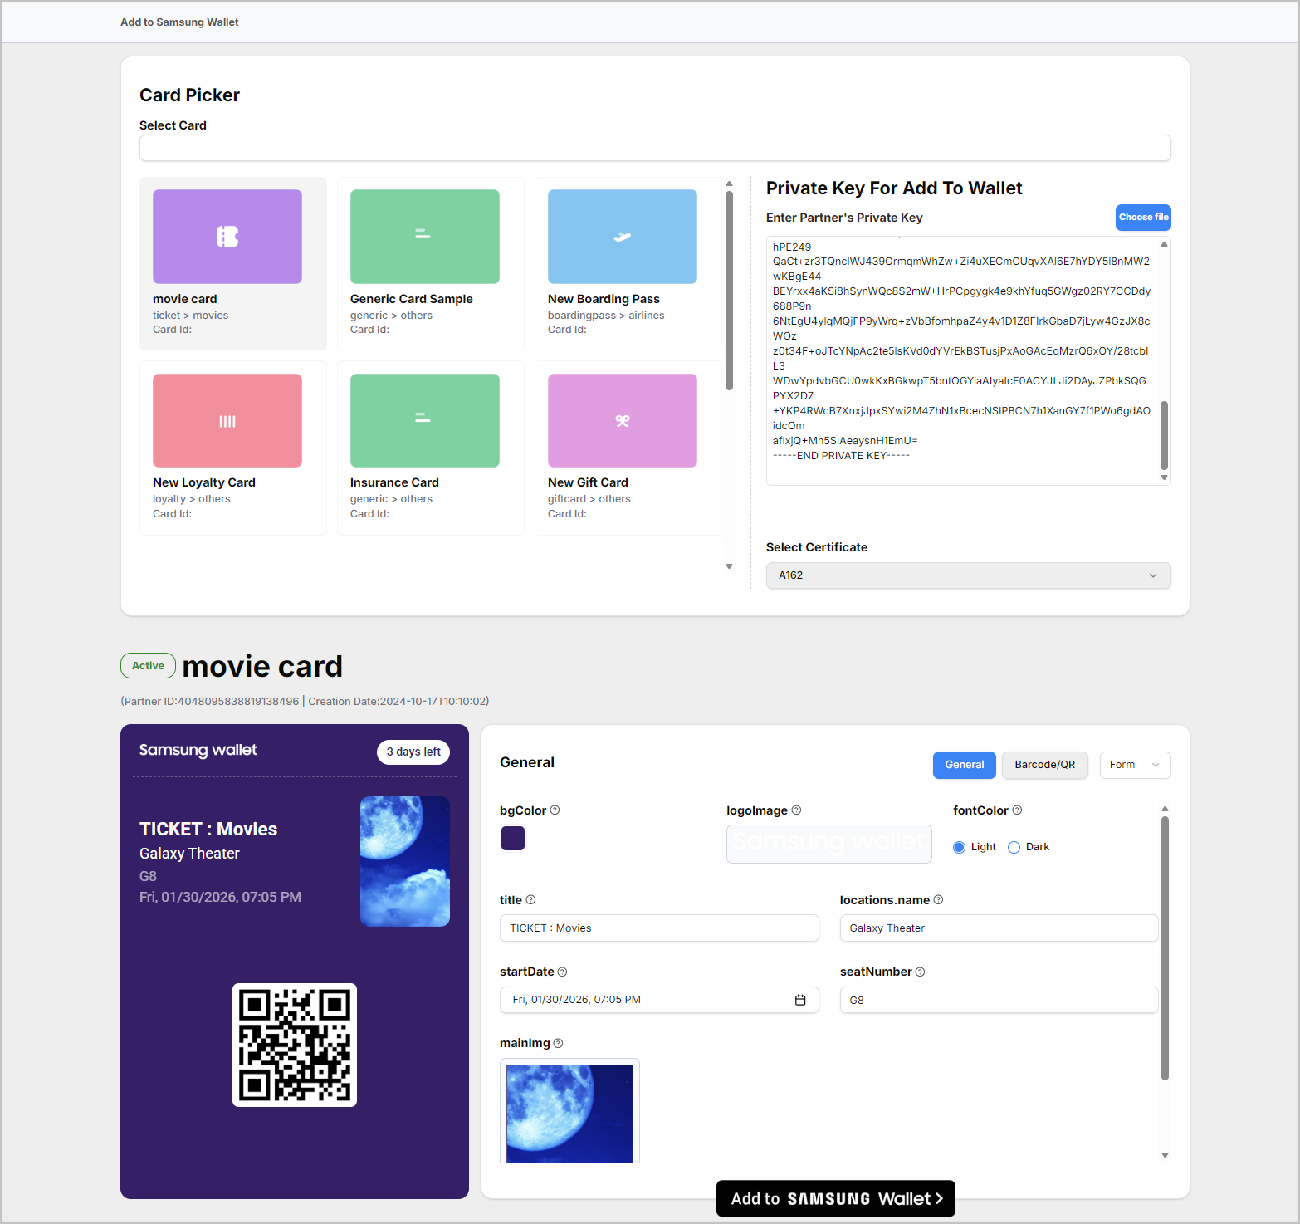Choose the New Boarding Pass airplane icon
Viewport: 1300px width, 1224px height.
[x=622, y=237]
